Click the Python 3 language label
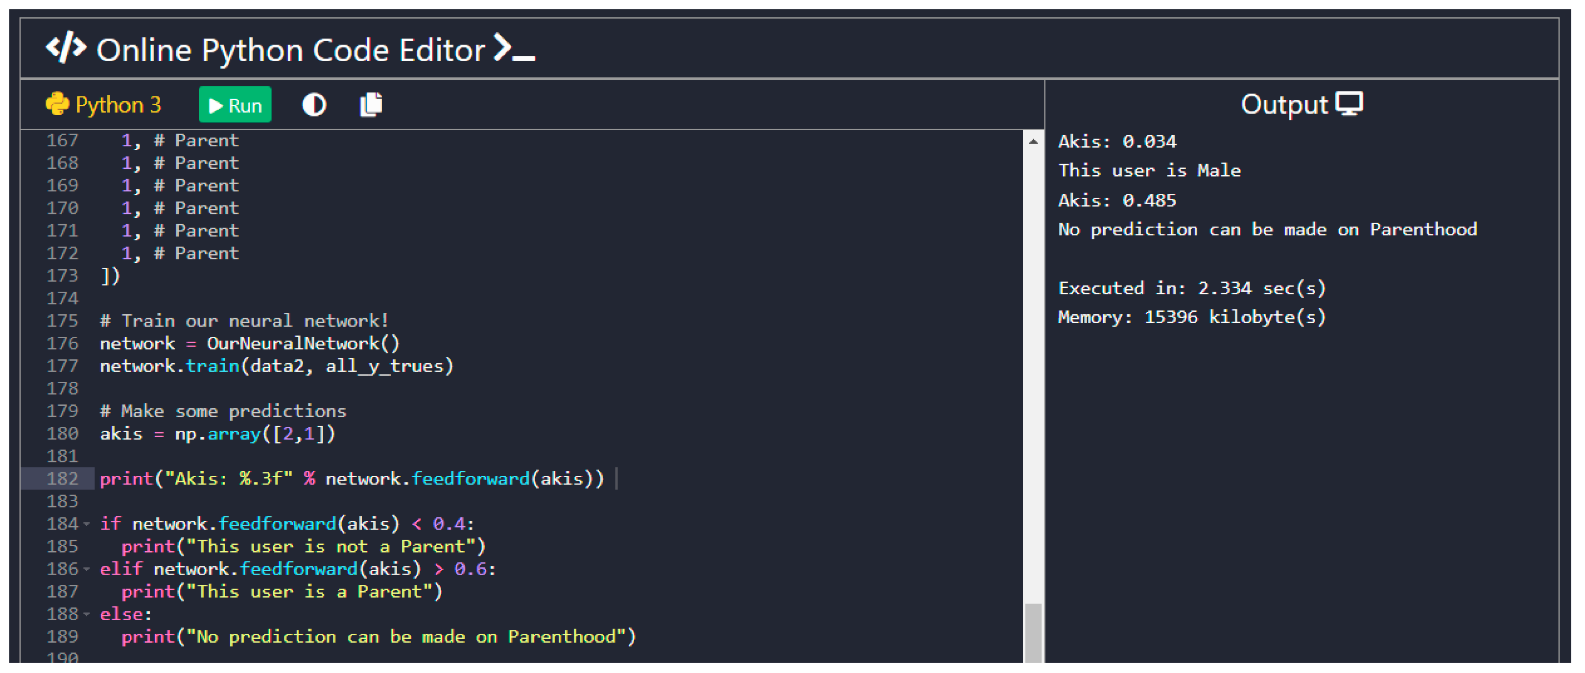 (x=118, y=105)
